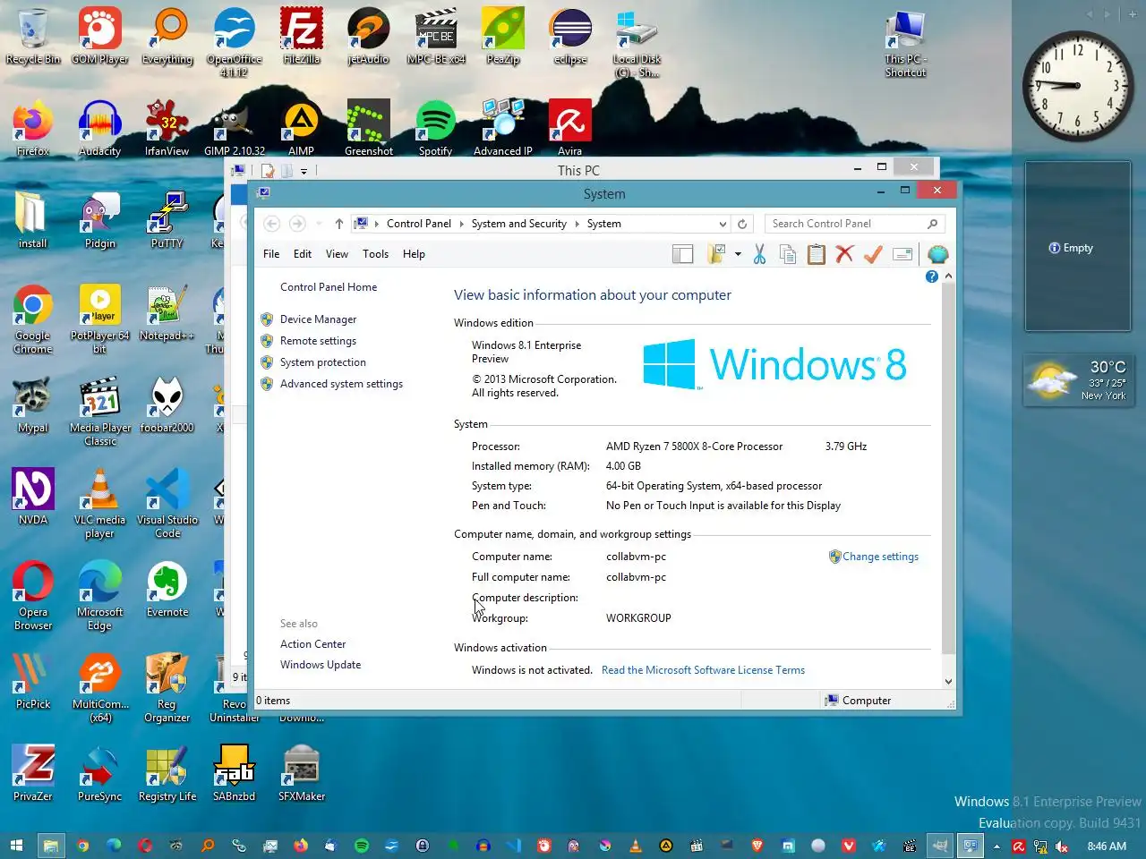This screenshot has height=859, width=1146.
Task: Expand the address bar history dropdown
Action: (x=723, y=224)
